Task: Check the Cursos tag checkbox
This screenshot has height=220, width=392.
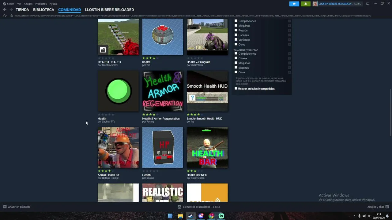Action: coord(236,58)
